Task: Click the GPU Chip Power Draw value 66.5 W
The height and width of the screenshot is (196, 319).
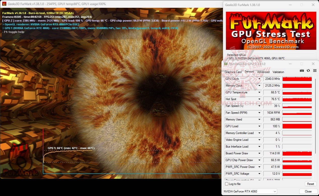Action: coord(272,160)
